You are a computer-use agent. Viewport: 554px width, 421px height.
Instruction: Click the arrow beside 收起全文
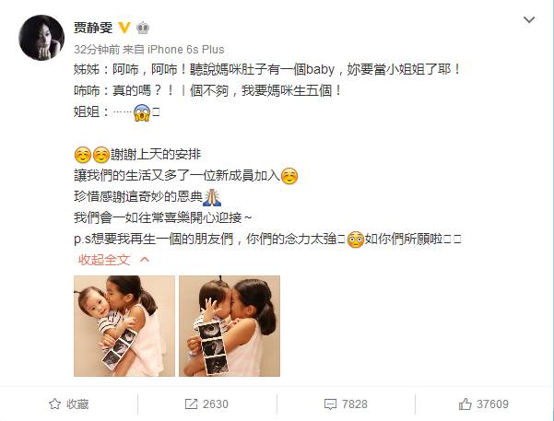145,260
